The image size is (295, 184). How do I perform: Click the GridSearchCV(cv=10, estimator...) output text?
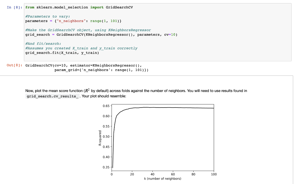pos(84,65)
